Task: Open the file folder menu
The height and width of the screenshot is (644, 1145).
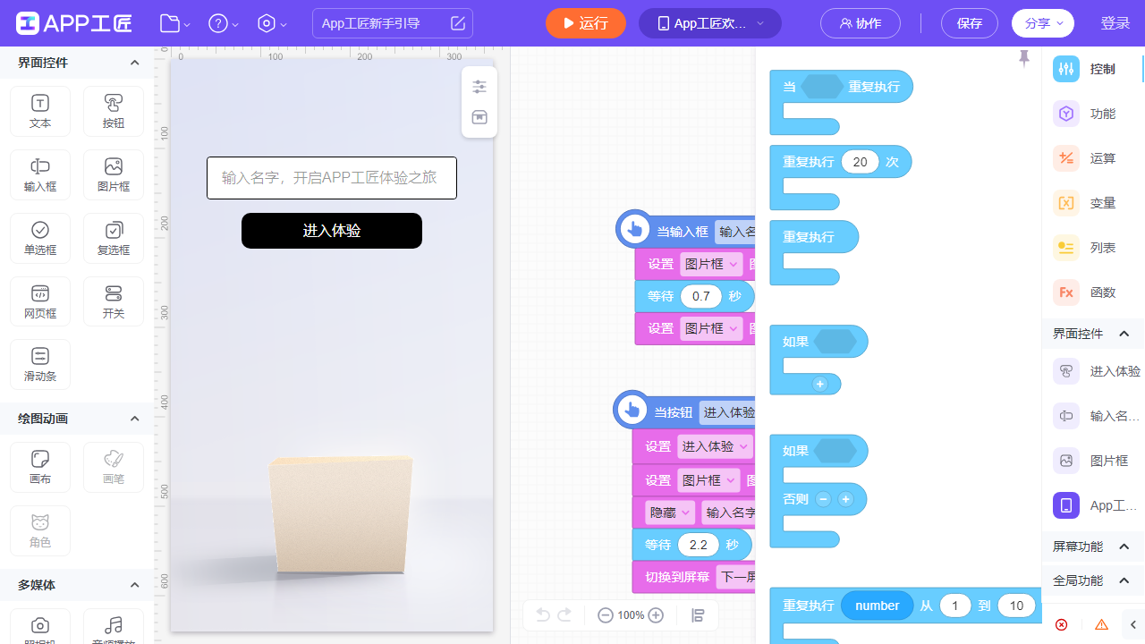Action: coord(174,23)
